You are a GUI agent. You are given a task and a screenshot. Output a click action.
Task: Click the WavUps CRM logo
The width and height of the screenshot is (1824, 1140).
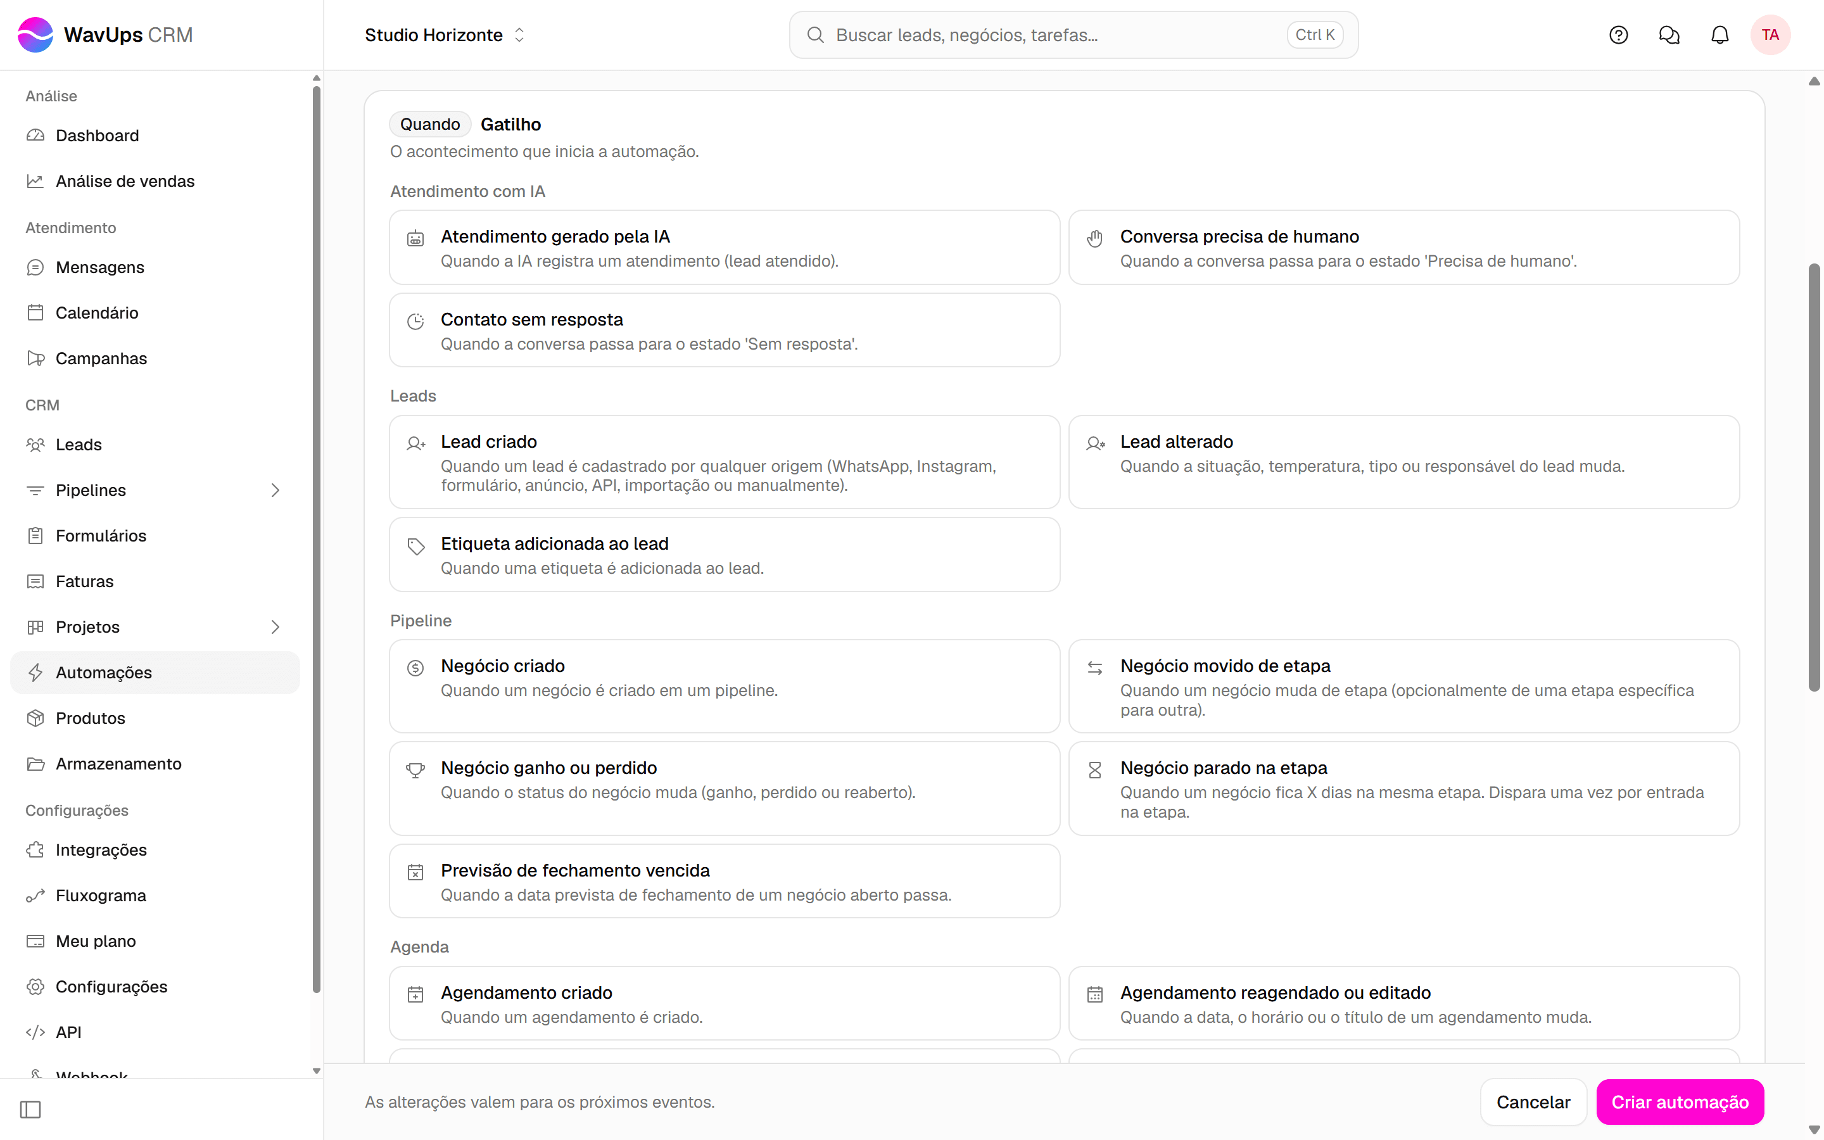pyautogui.click(x=104, y=35)
